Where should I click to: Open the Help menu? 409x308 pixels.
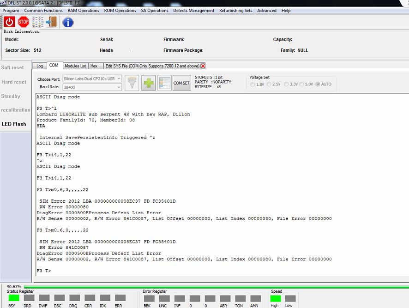coord(286,11)
